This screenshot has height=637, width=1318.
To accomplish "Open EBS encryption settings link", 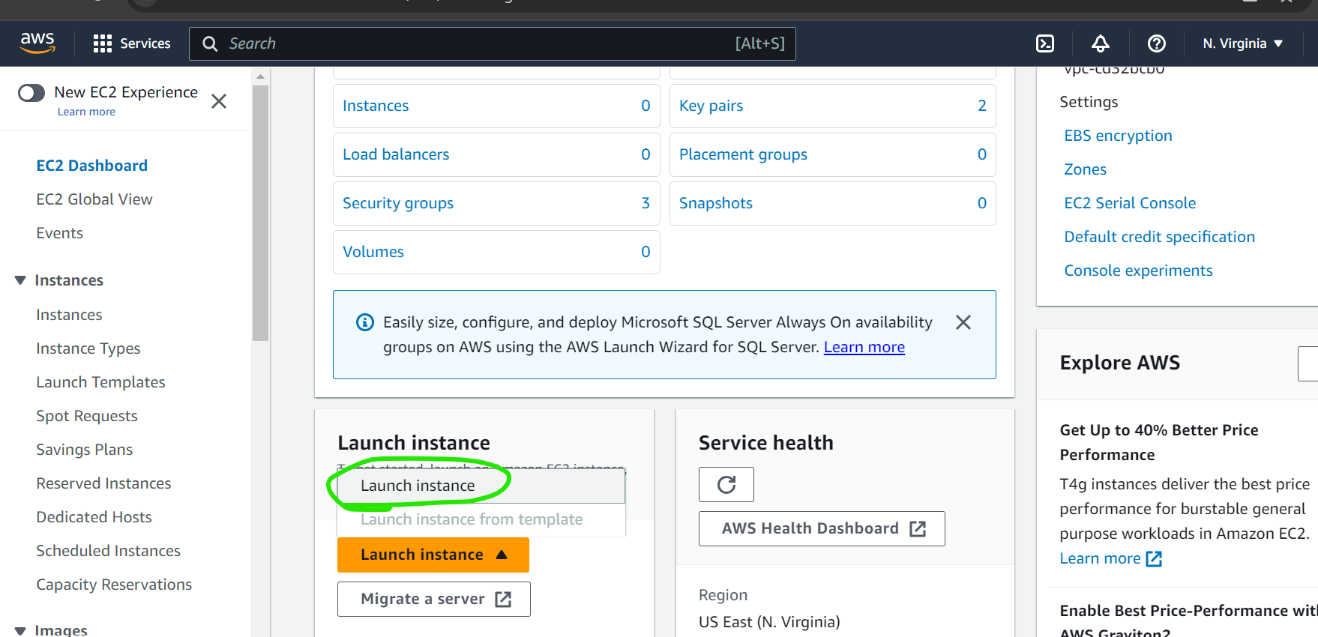I will (1118, 136).
